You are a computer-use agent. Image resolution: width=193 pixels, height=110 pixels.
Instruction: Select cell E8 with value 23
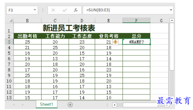pos(109,70)
